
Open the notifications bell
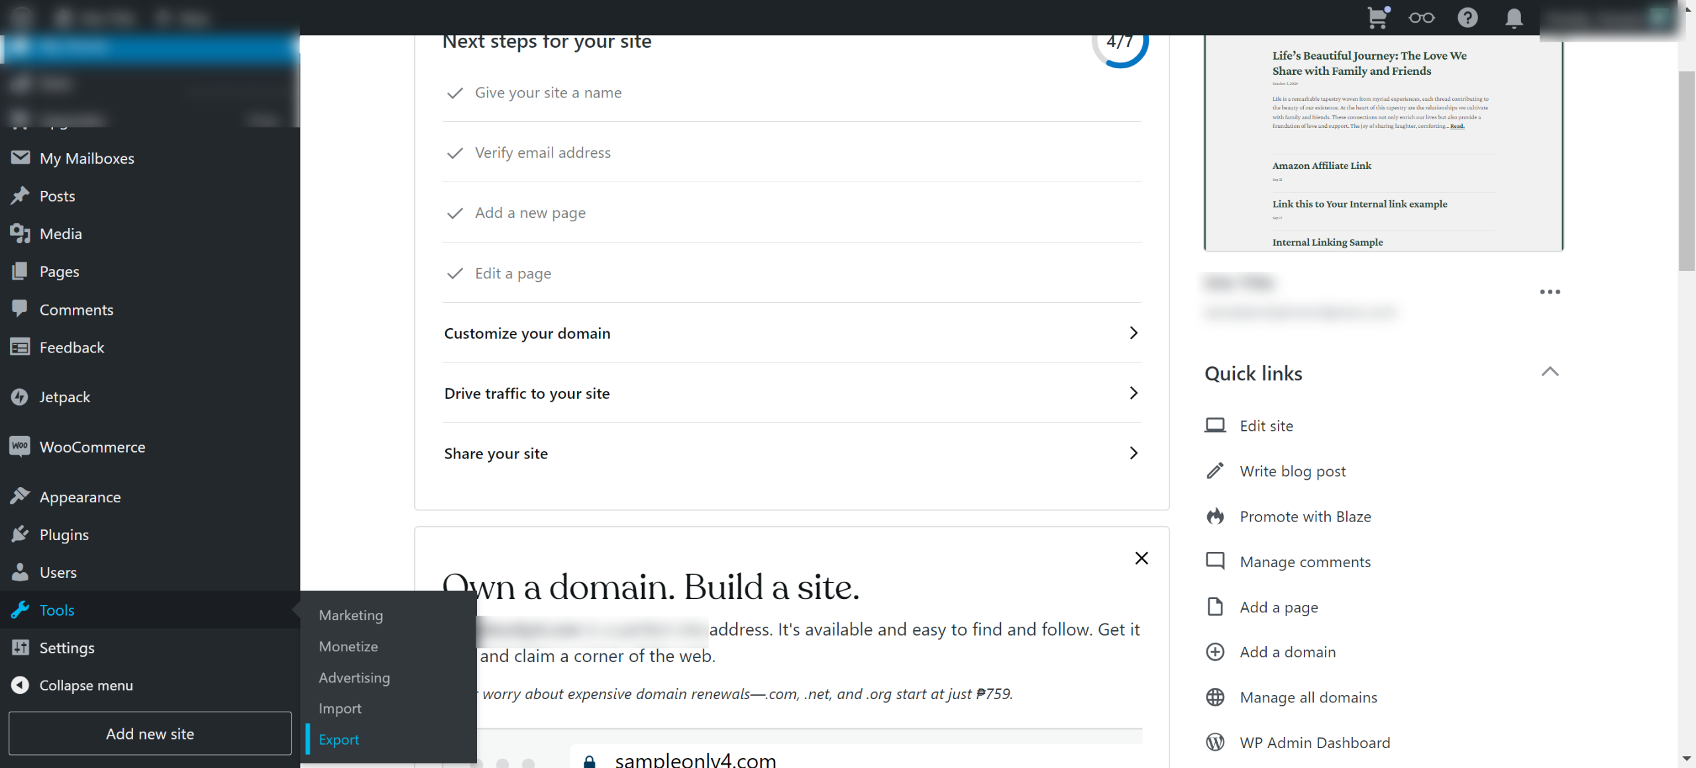(x=1514, y=17)
